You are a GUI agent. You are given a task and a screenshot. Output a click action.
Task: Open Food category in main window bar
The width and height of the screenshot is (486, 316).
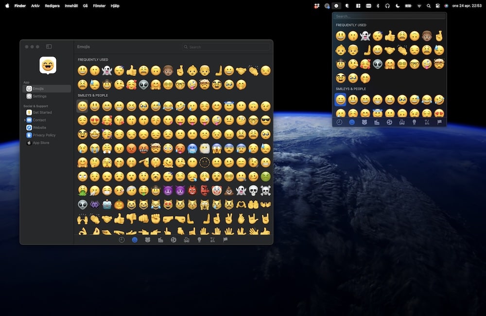click(x=160, y=240)
